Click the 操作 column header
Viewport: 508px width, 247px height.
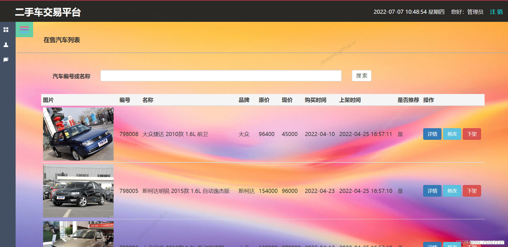coord(429,100)
